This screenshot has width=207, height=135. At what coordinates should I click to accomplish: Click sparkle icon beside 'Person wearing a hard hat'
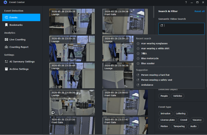pyautogui.click(x=138, y=75)
